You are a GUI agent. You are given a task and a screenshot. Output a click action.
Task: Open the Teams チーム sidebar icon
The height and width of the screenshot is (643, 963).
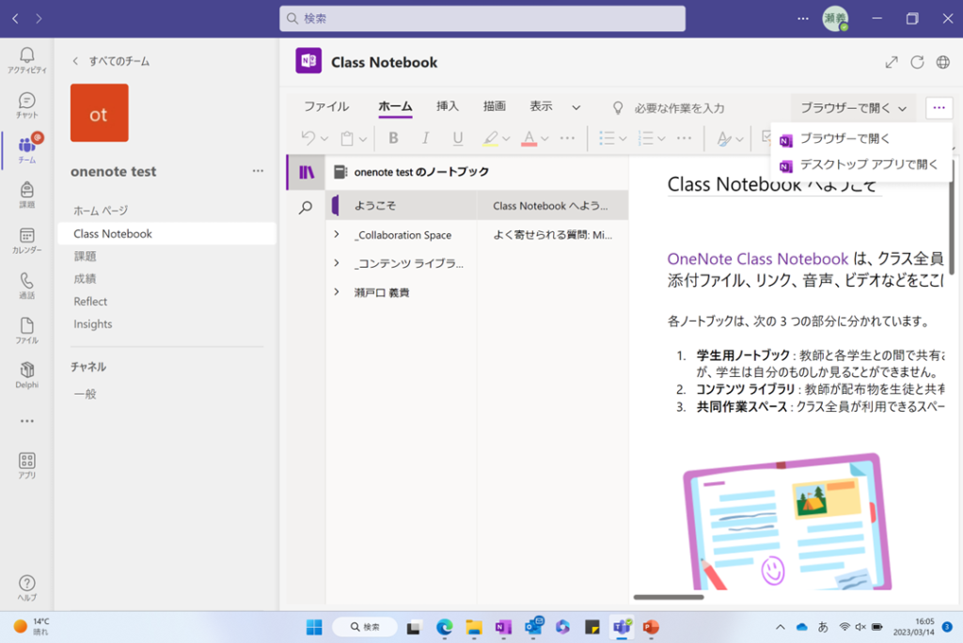point(26,143)
